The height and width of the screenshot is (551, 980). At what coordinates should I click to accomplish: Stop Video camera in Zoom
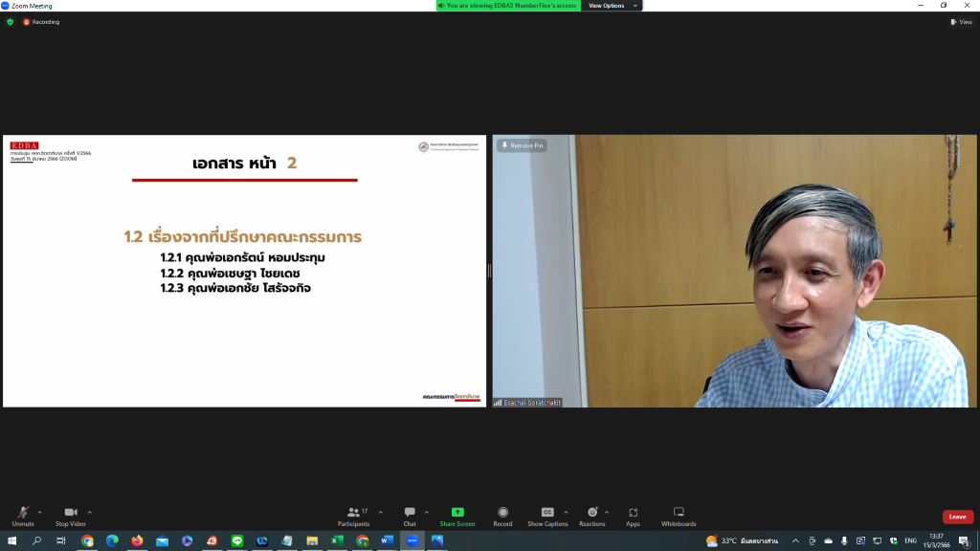[70, 516]
